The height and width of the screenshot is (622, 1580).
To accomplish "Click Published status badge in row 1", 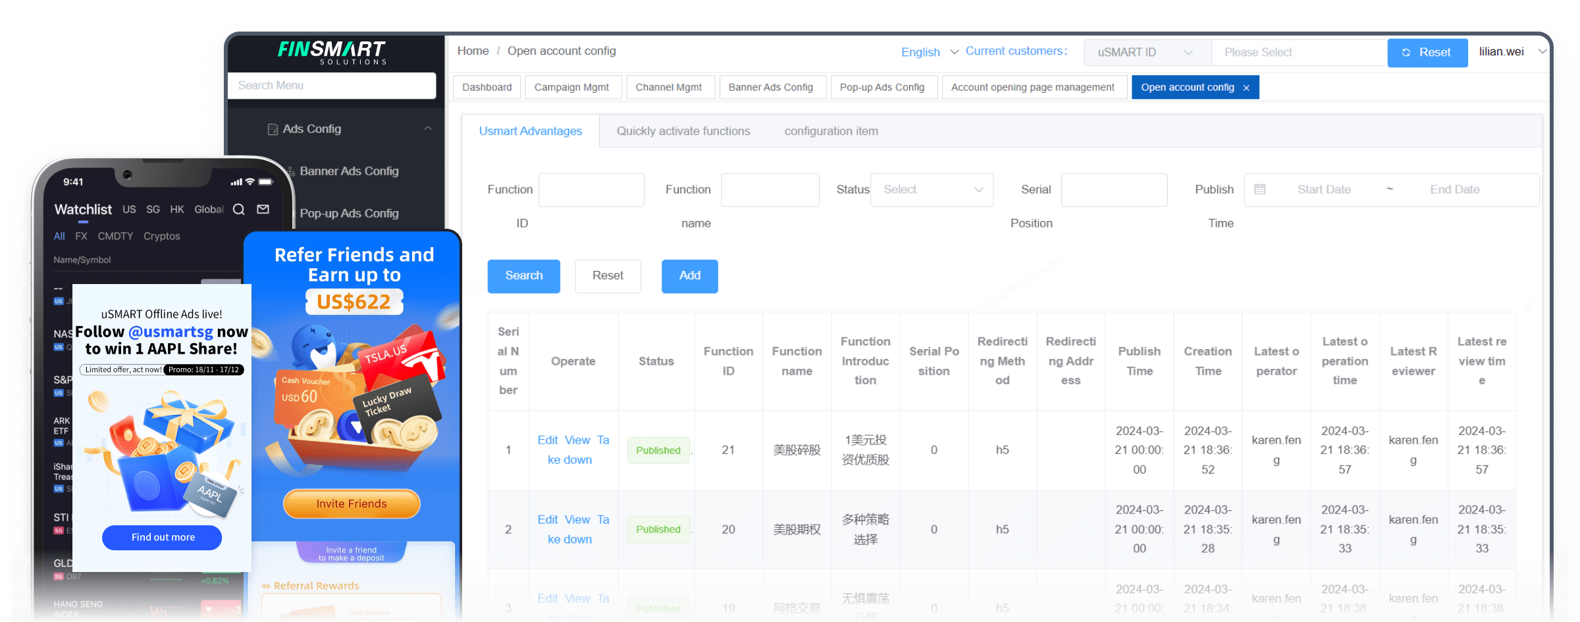I will (658, 450).
